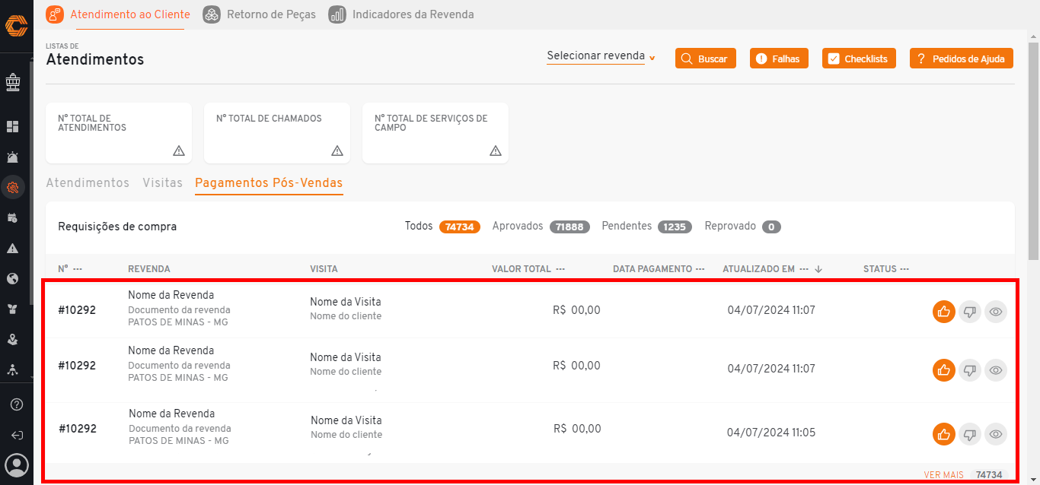
Task: Select Pagamentos Pós-Vendas sub-tab
Action: click(x=269, y=183)
